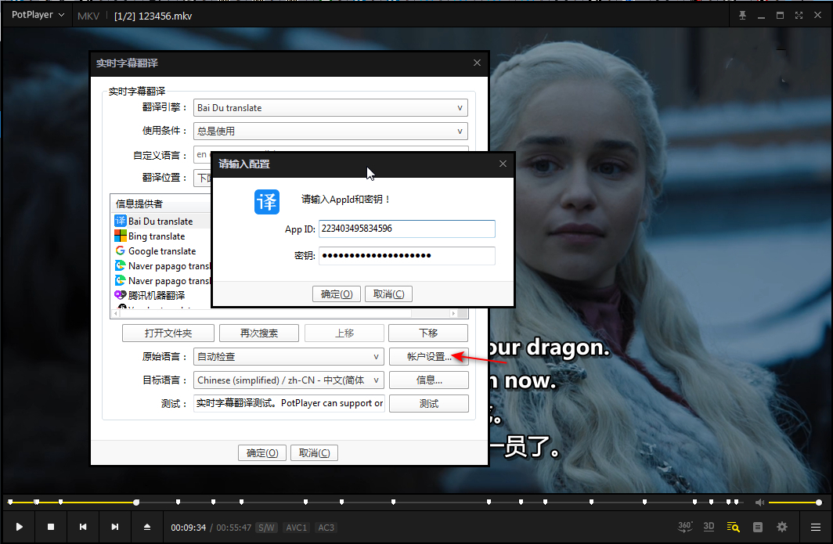Toggle the S/W decoder indicator
Image resolution: width=833 pixels, height=544 pixels.
tap(267, 528)
